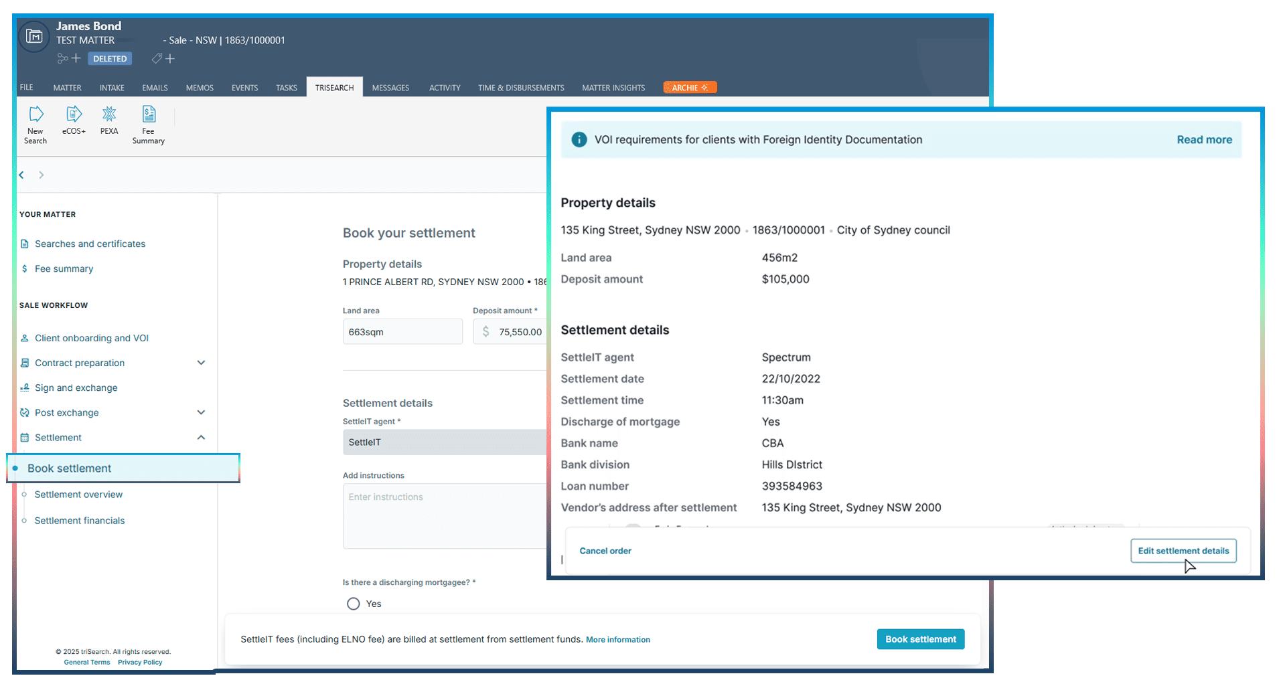Click Sign and exchange pen icon
Image resolution: width=1277 pixels, height=686 pixels.
pos(25,388)
